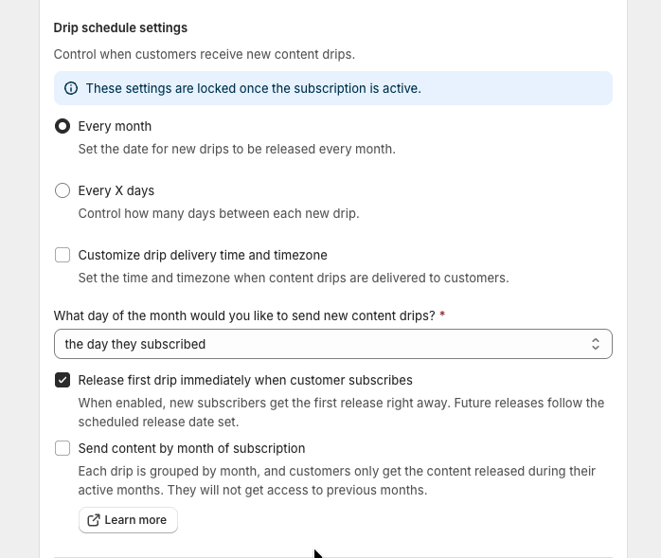Select the Every month radio button
The image size is (661, 558).
click(63, 126)
